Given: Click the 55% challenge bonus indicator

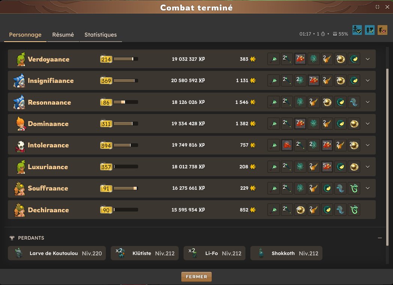Looking at the screenshot, I should click(340, 34).
